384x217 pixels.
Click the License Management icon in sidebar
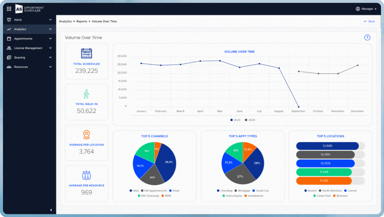[9, 48]
